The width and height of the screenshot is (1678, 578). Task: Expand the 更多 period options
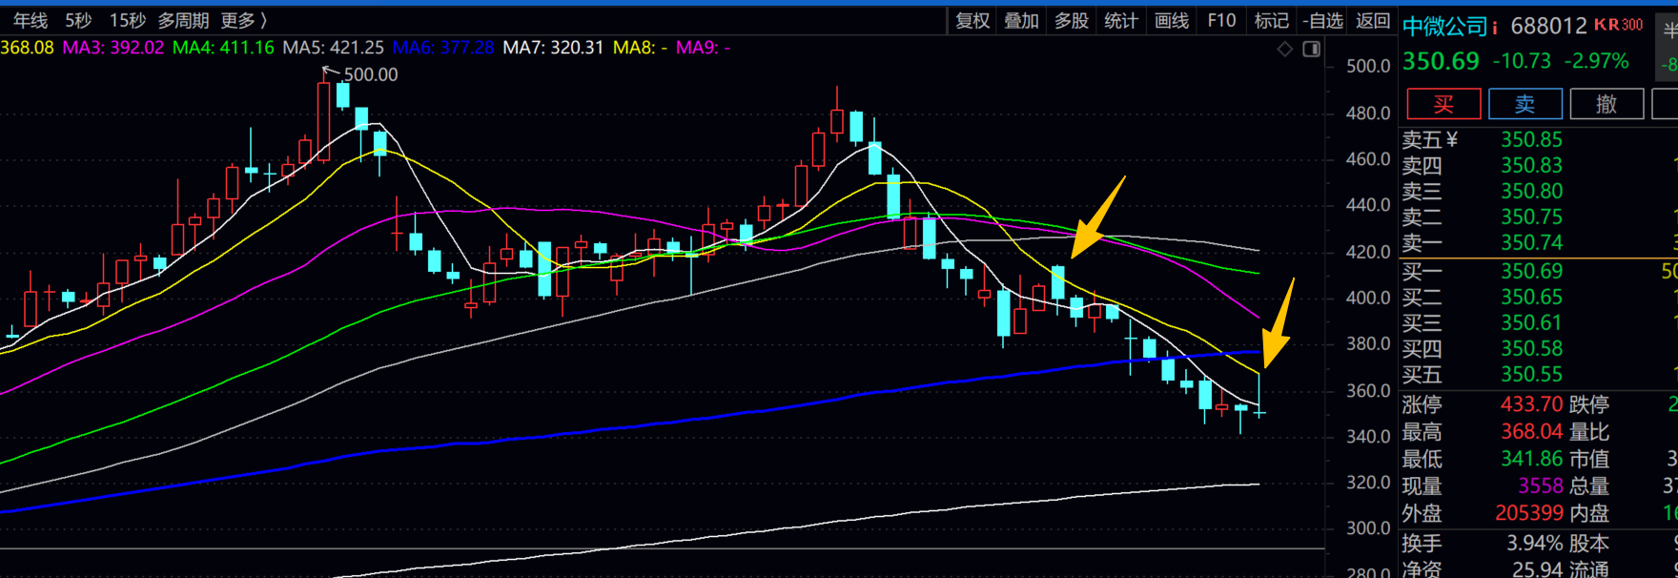tap(244, 20)
